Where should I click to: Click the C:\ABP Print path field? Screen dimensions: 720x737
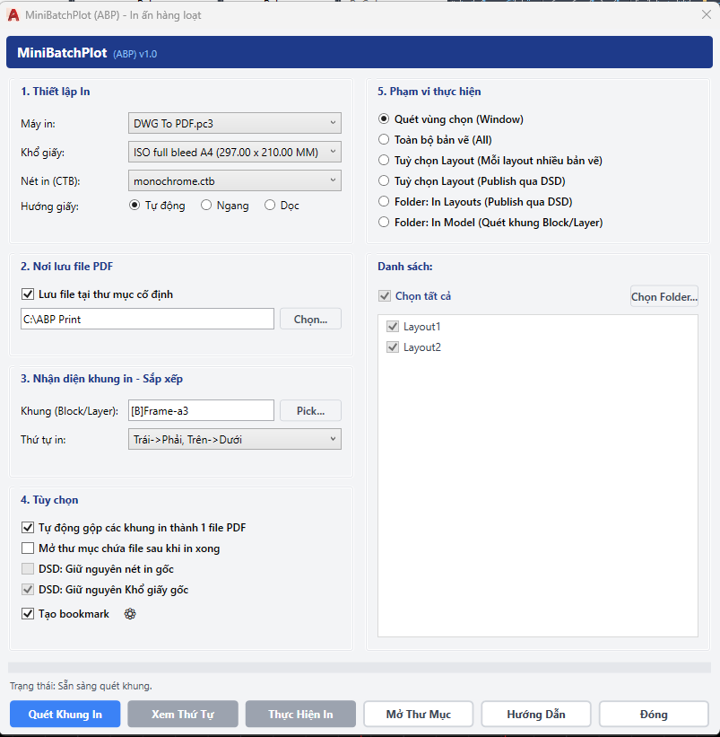click(147, 320)
